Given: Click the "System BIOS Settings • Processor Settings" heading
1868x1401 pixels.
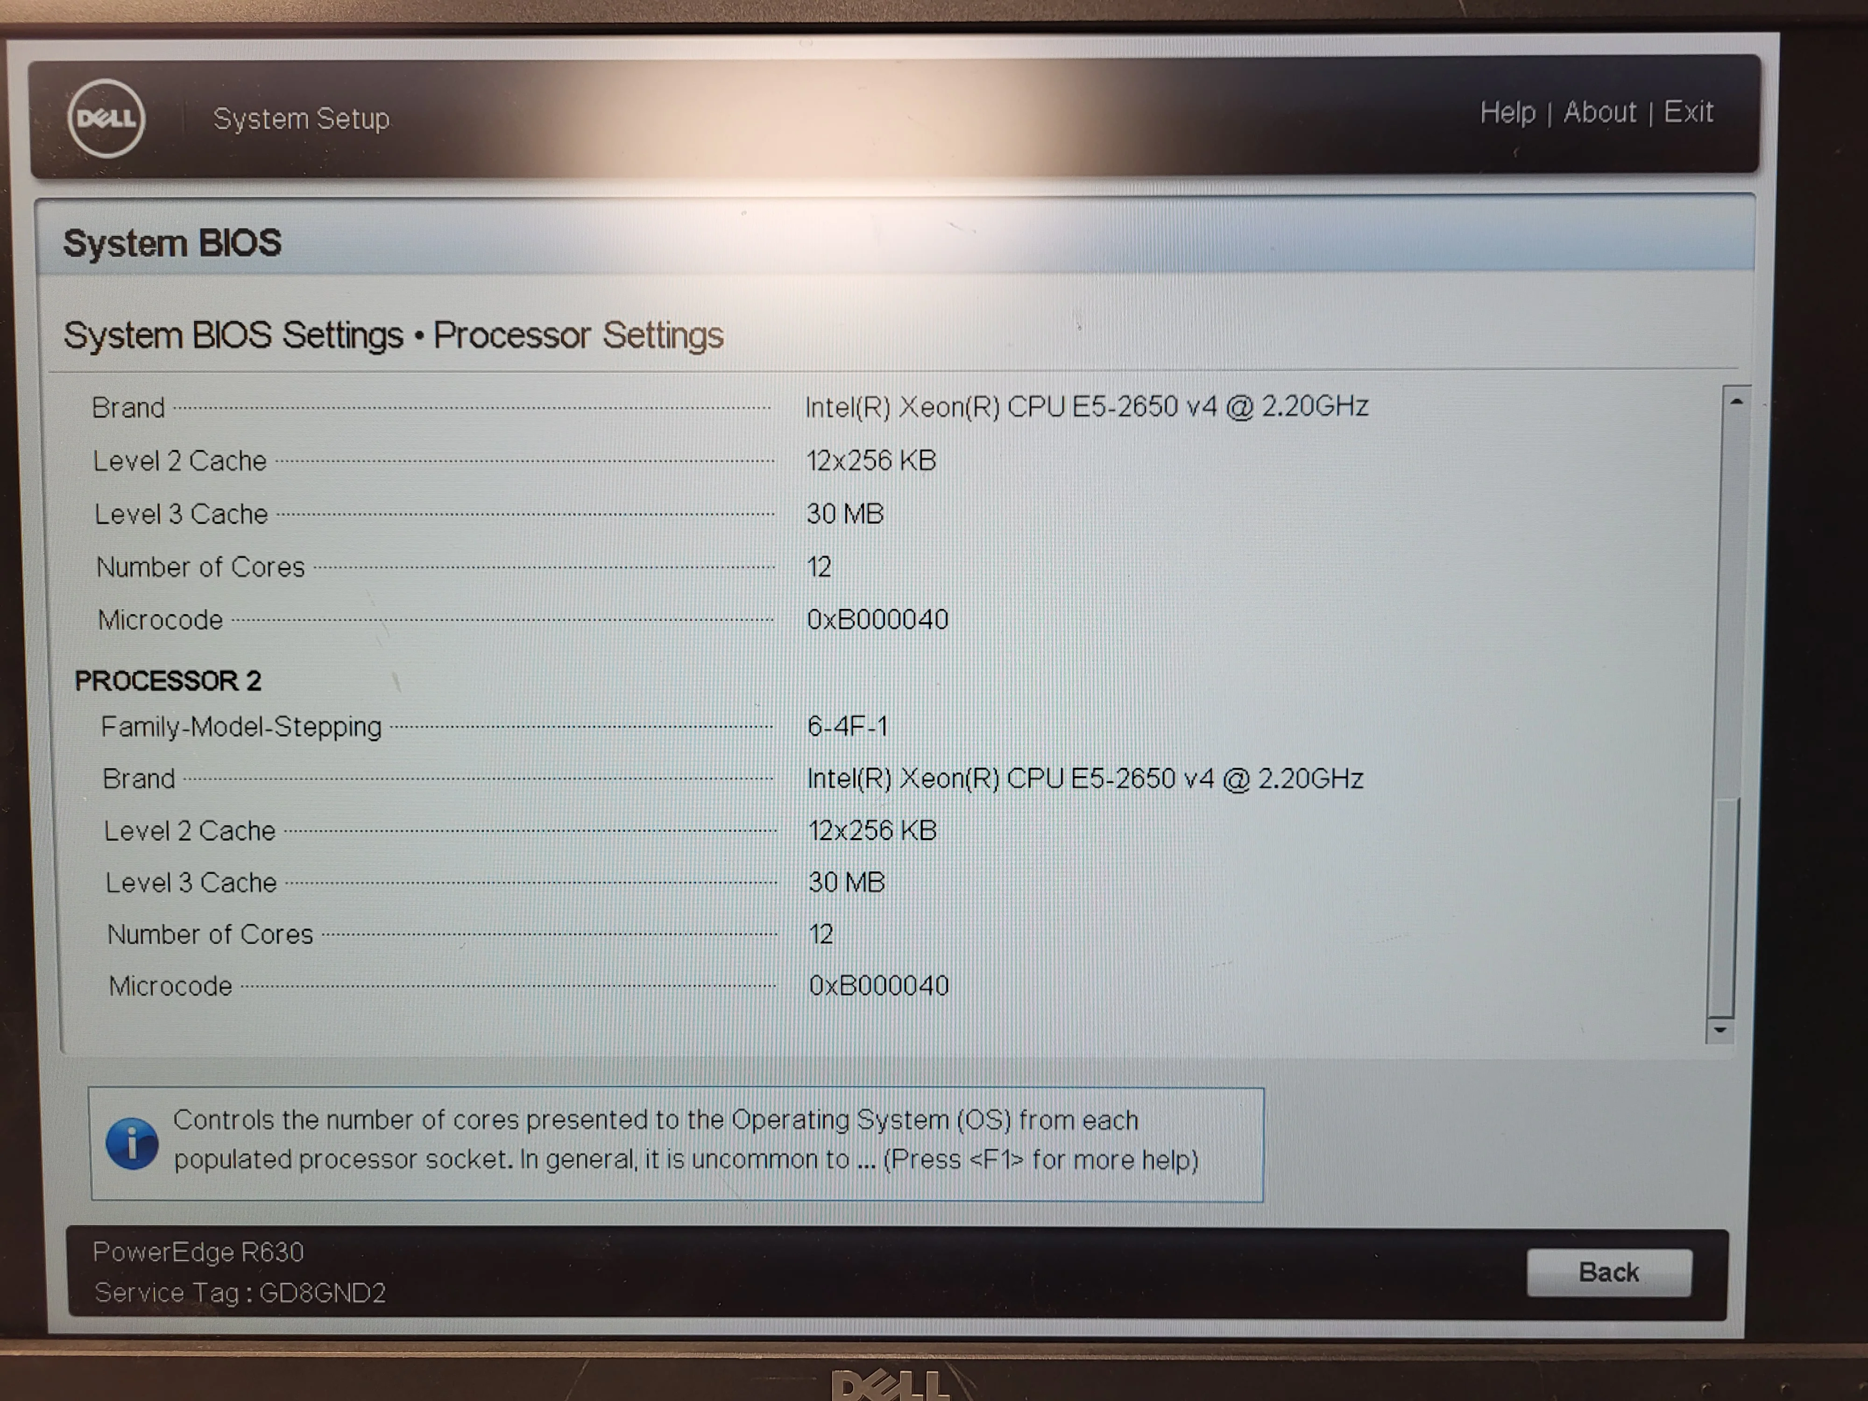Looking at the screenshot, I should click(394, 335).
